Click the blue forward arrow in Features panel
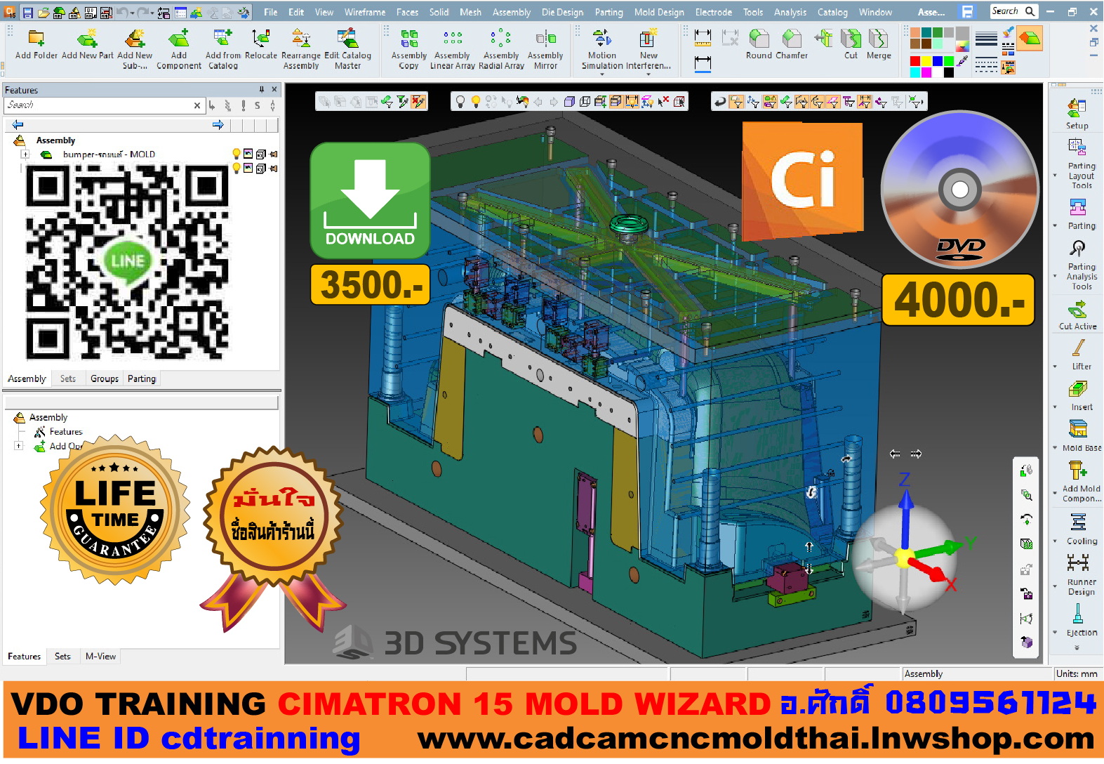1104x764 pixels. click(218, 125)
